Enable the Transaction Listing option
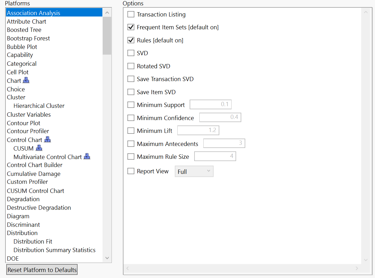375x278 pixels. pyautogui.click(x=131, y=14)
